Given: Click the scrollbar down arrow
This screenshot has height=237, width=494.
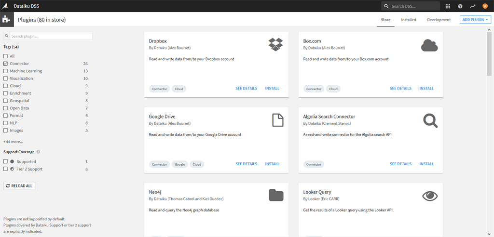Looking at the screenshot, I should pos(489,235).
